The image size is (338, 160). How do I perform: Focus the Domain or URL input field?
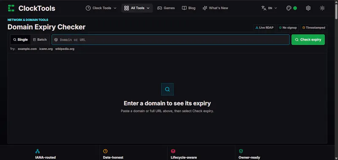171,40
